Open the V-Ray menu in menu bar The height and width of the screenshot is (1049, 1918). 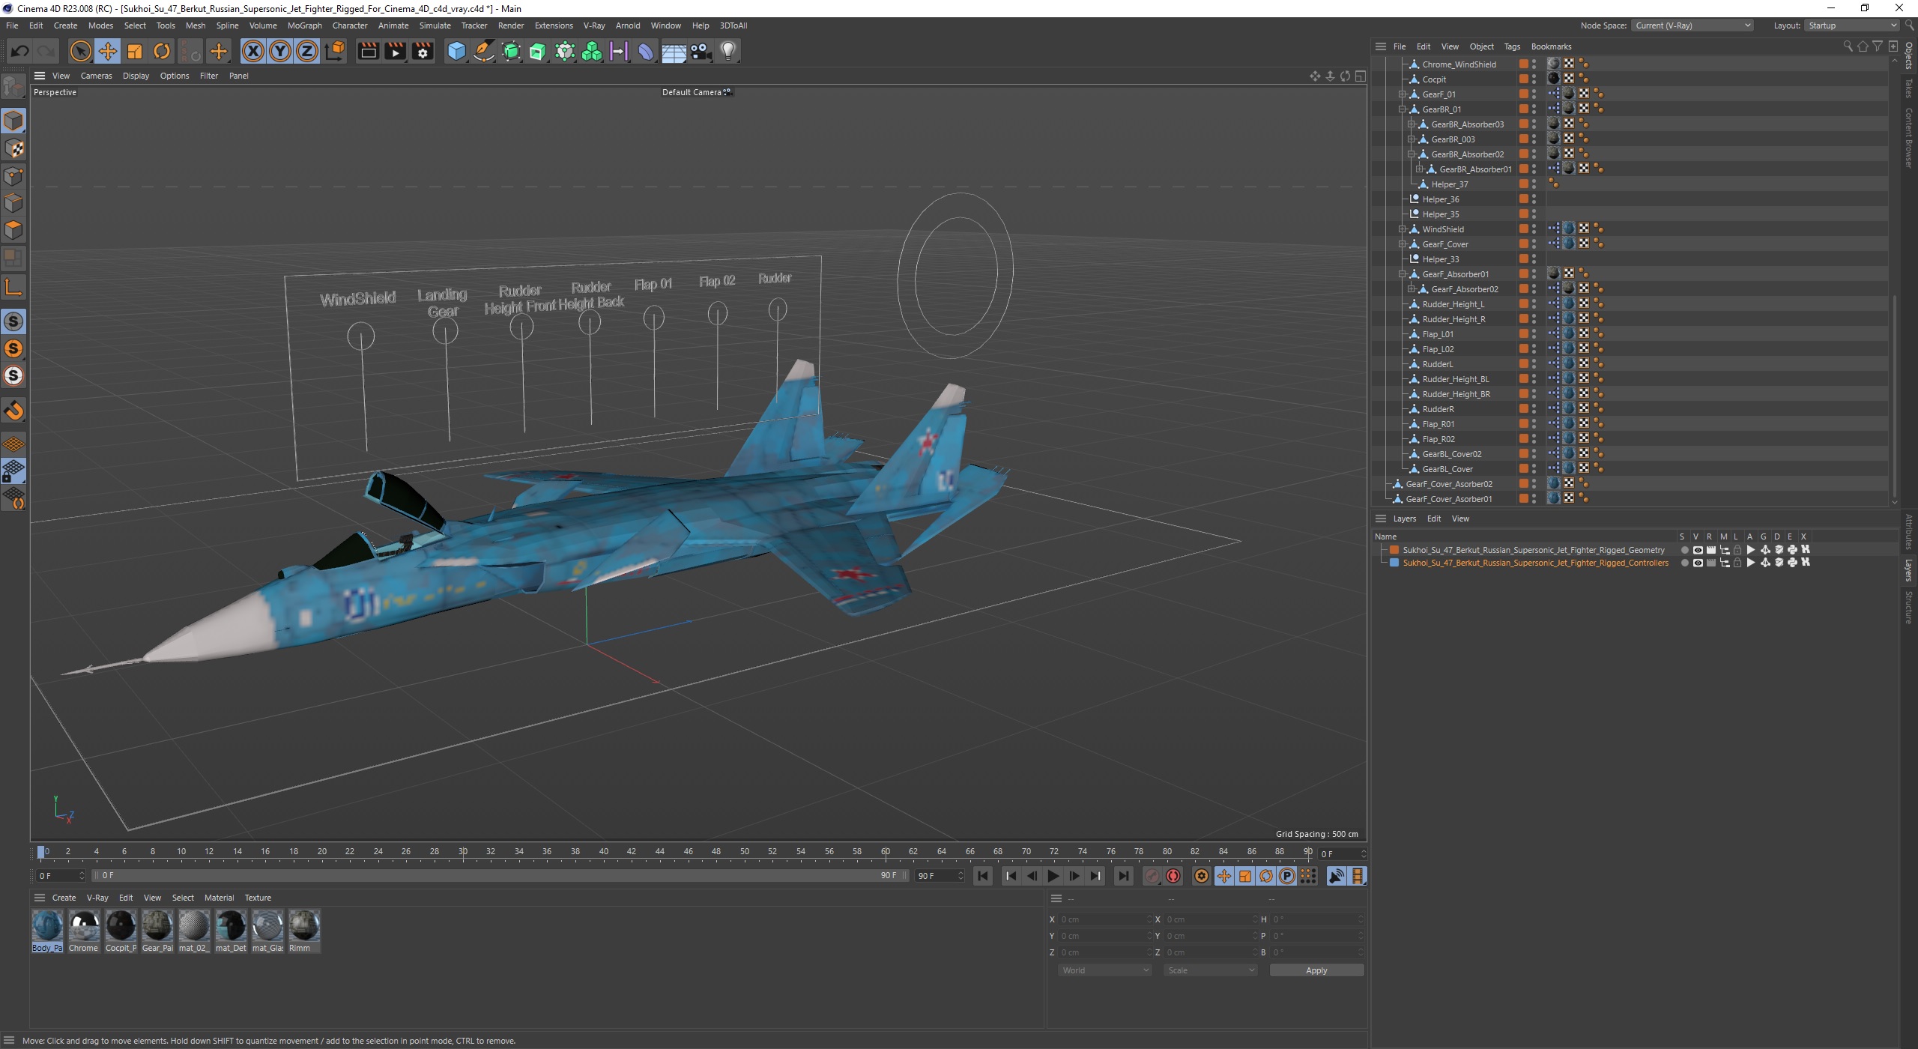point(593,25)
